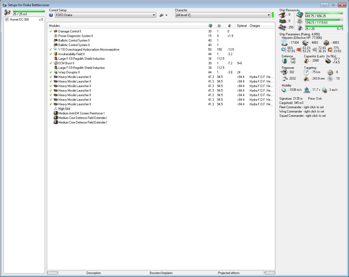Viewport: 349px width, 277px height.
Task: Click the sensor strength icon beside 19
Action: coord(330,78)
